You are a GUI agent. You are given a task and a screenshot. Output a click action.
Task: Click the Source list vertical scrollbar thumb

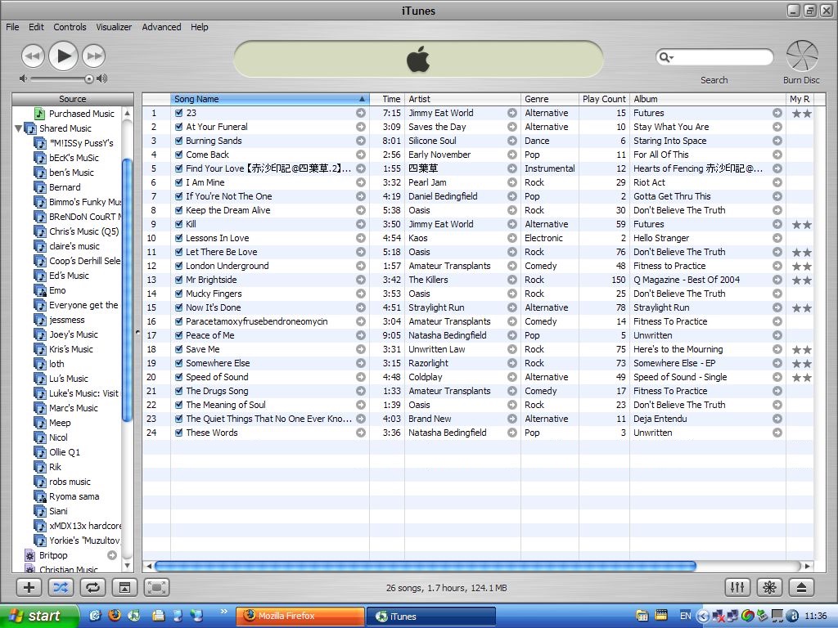pos(127,290)
